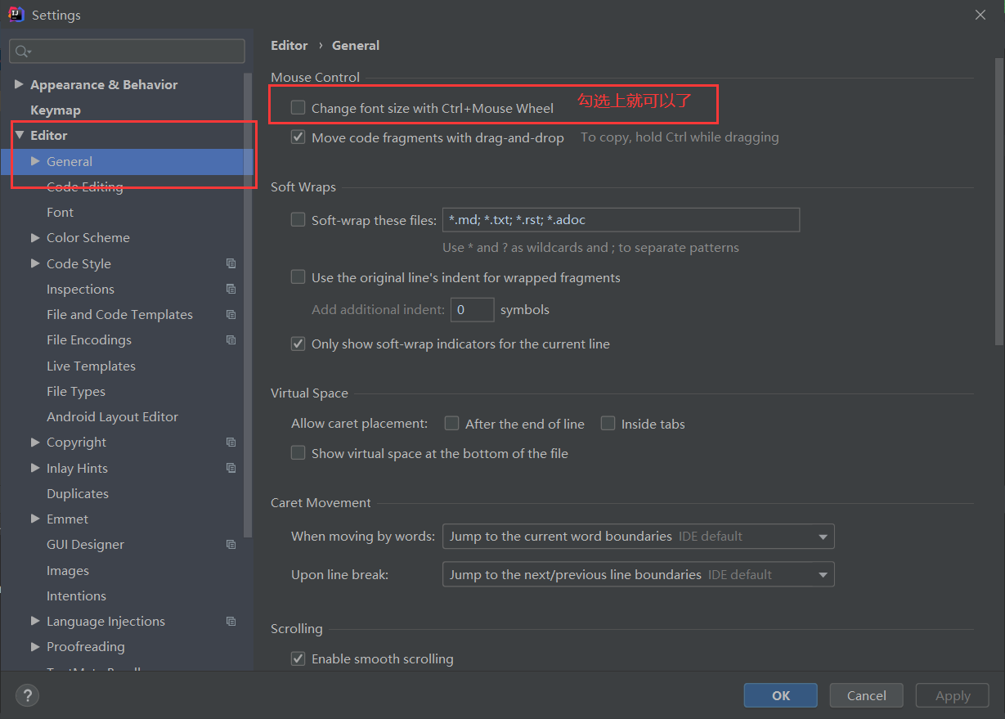Open the Upon line break dropdown
Image resolution: width=1005 pixels, height=719 pixels.
(x=638, y=574)
